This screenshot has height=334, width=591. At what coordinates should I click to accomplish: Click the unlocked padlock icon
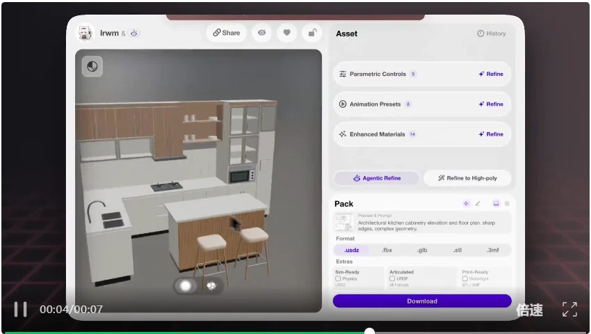click(312, 33)
